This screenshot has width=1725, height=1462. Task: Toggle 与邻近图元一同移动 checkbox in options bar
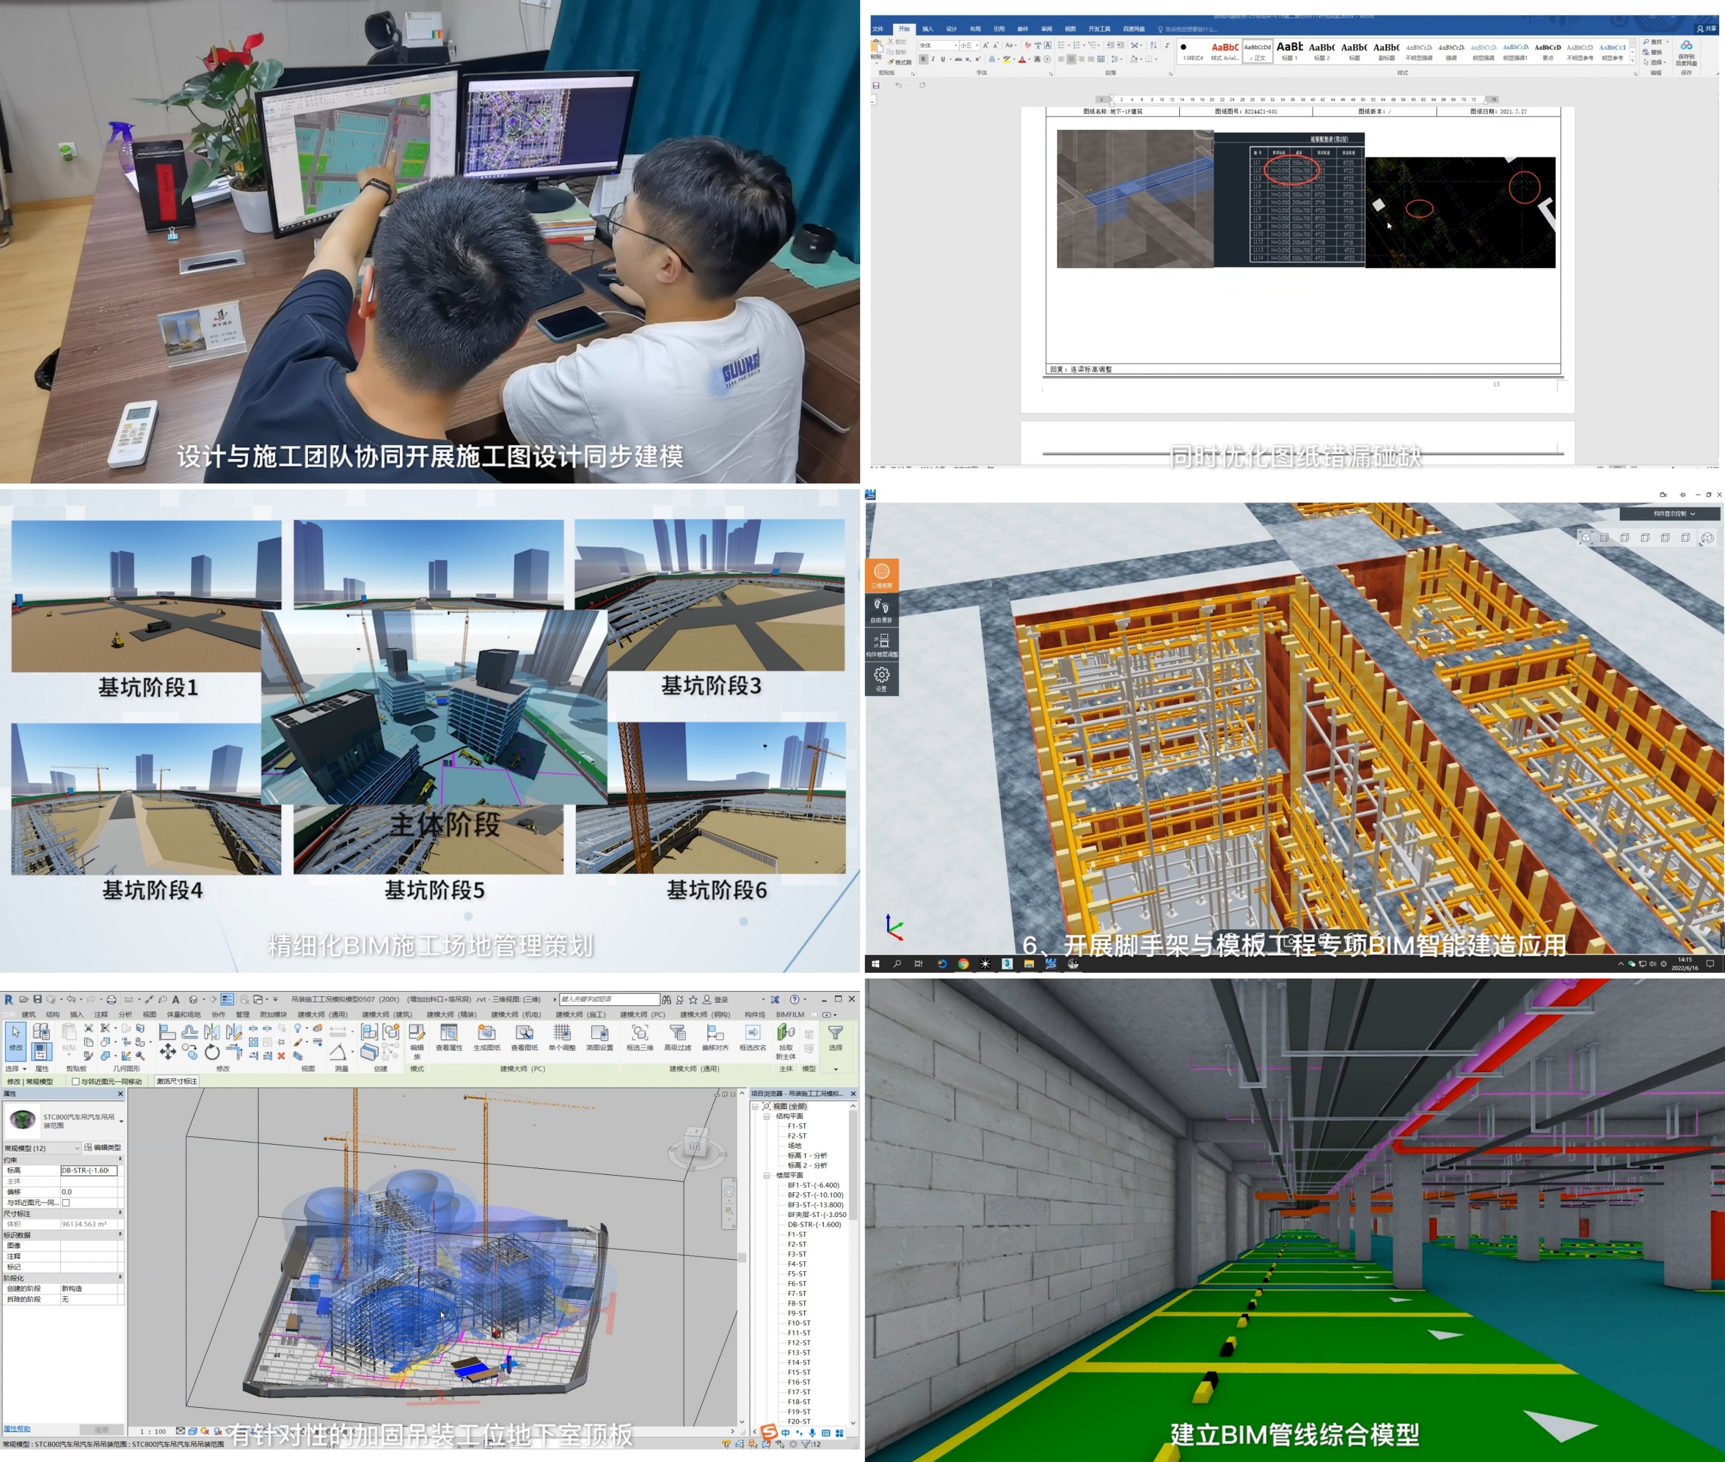coord(76,1081)
